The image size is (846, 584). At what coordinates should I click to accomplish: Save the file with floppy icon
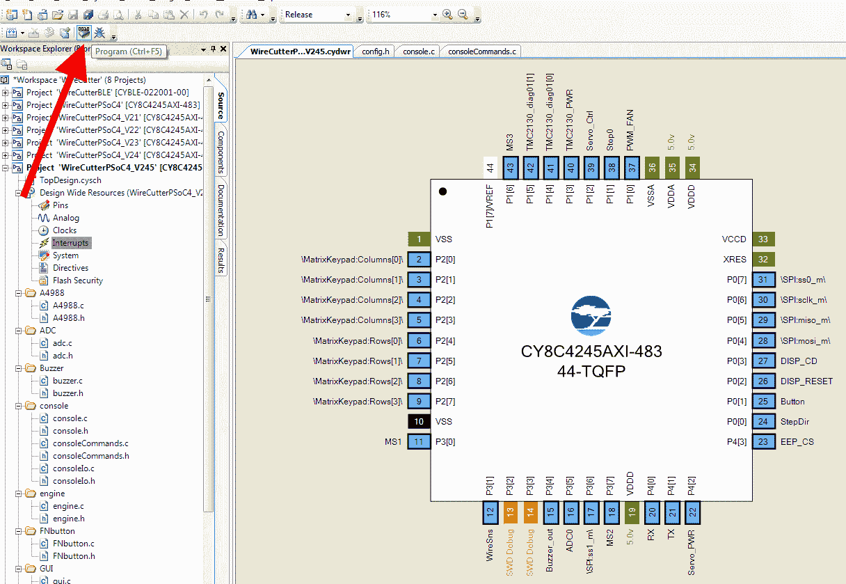73,14
